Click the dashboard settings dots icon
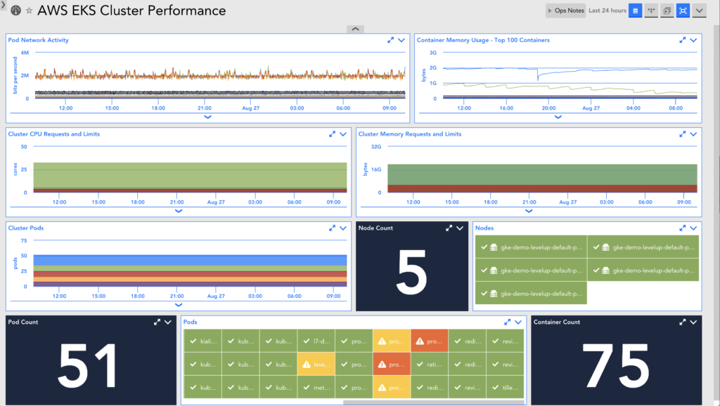This screenshot has height=406, width=720. coord(651,11)
